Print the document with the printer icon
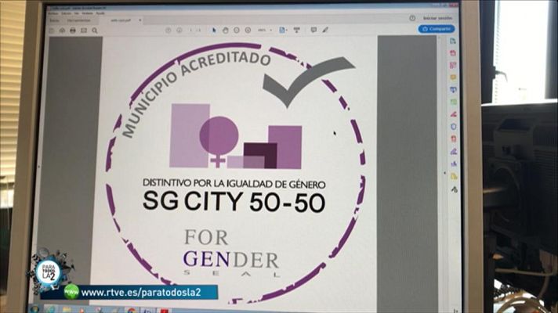 (x=73, y=31)
